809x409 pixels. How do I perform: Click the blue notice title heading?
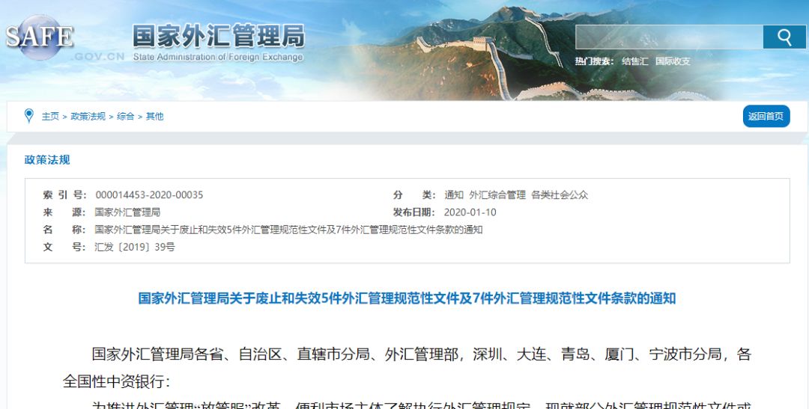coord(407,298)
